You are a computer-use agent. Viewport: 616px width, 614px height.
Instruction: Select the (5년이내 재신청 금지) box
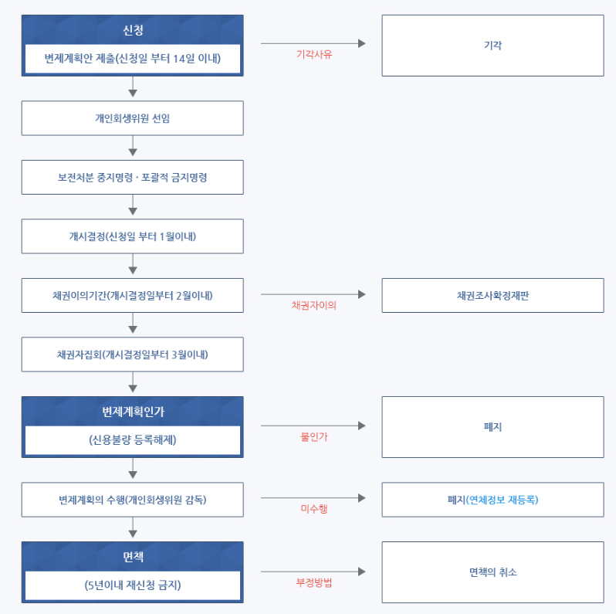133,585
